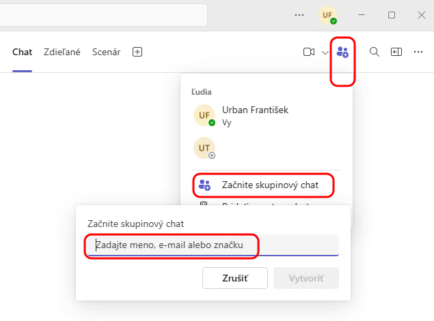Open the UF profile avatar menu

pyautogui.click(x=327, y=14)
